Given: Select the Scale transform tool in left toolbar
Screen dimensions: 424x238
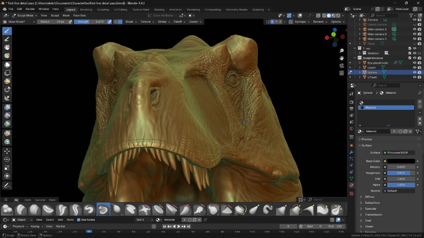Looking at the screenshot, I should pyautogui.click(x=7, y=168).
